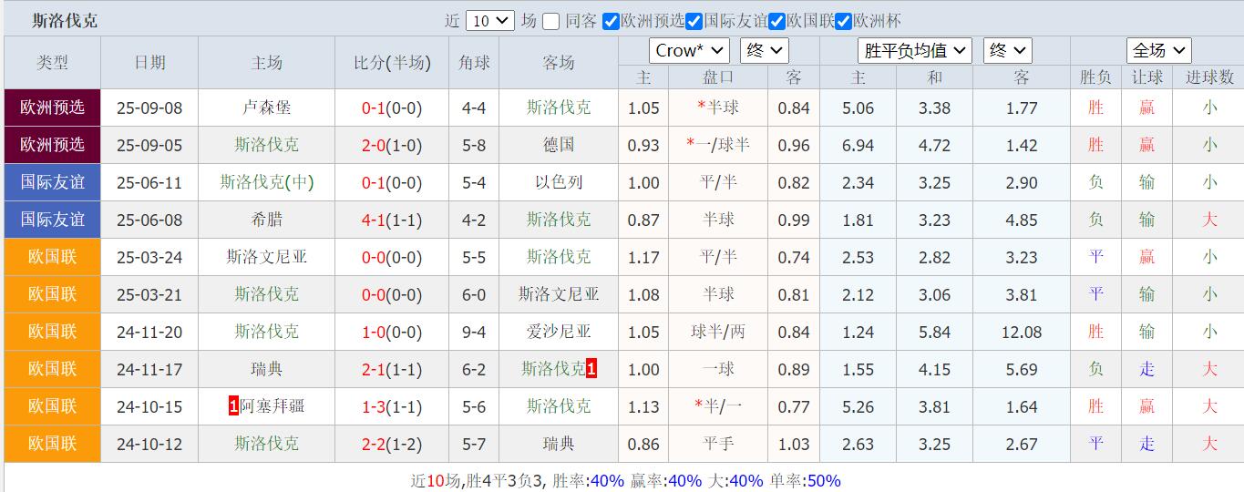The height and width of the screenshot is (492, 1244).
Task: Expand the 胜平负均值 dropdown
Action: (x=914, y=51)
